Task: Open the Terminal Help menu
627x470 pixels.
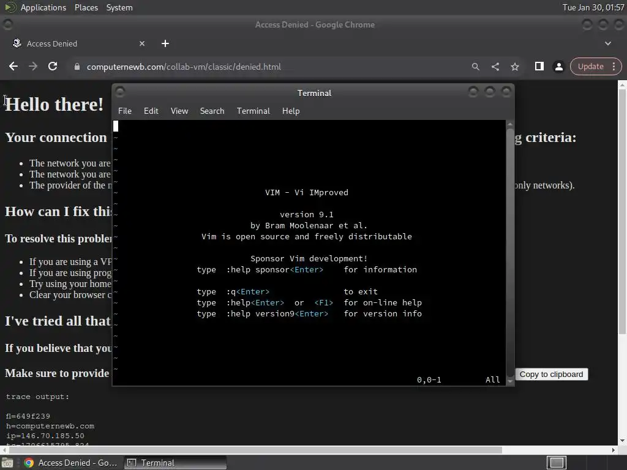Action: (x=291, y=111)
